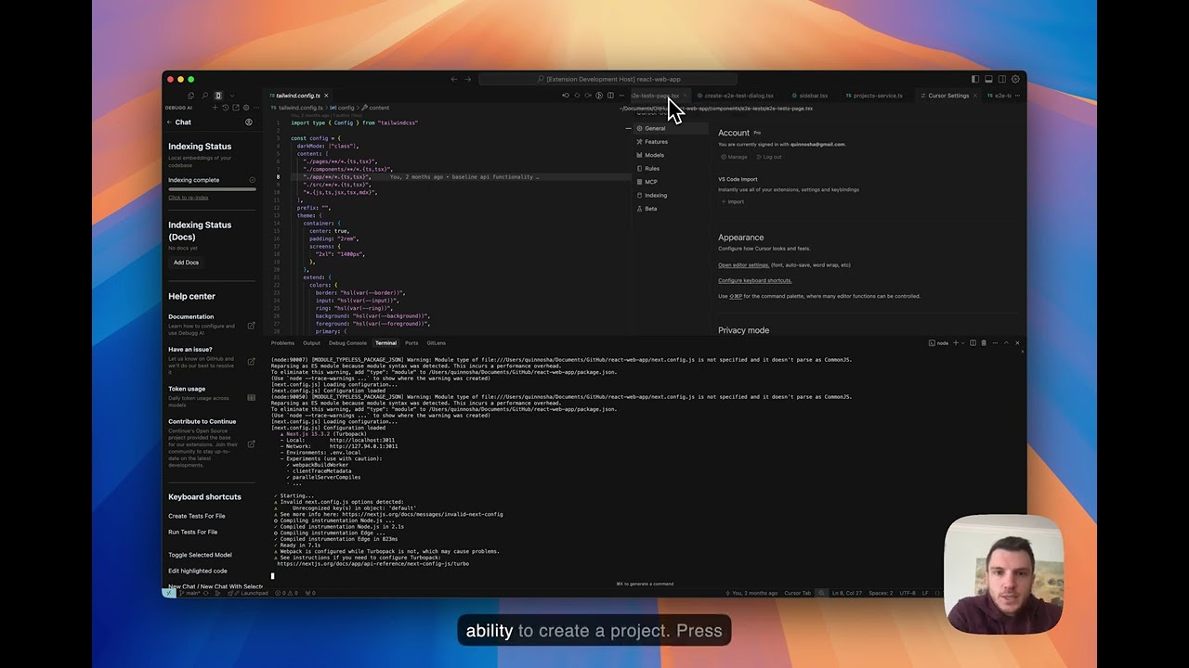Screen dimensions: 1189x668
Task: Open Debugg AI in new window icon
Action: (235, 108)
